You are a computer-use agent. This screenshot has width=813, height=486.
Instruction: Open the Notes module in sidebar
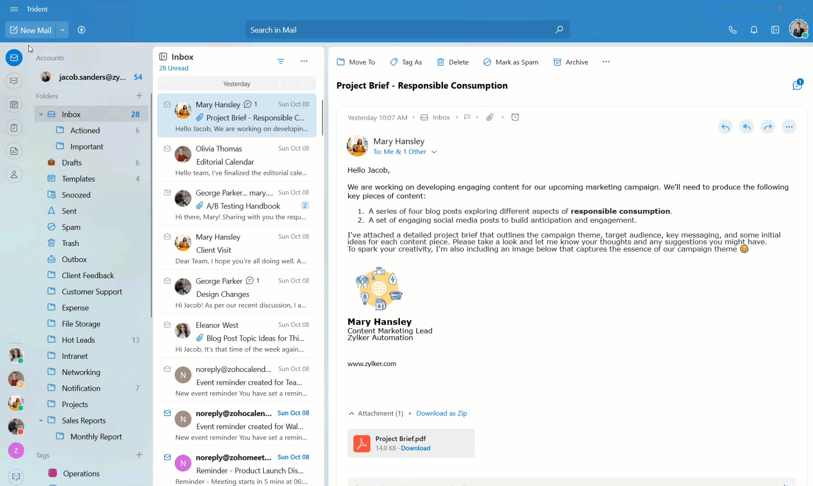click(14, 151)
